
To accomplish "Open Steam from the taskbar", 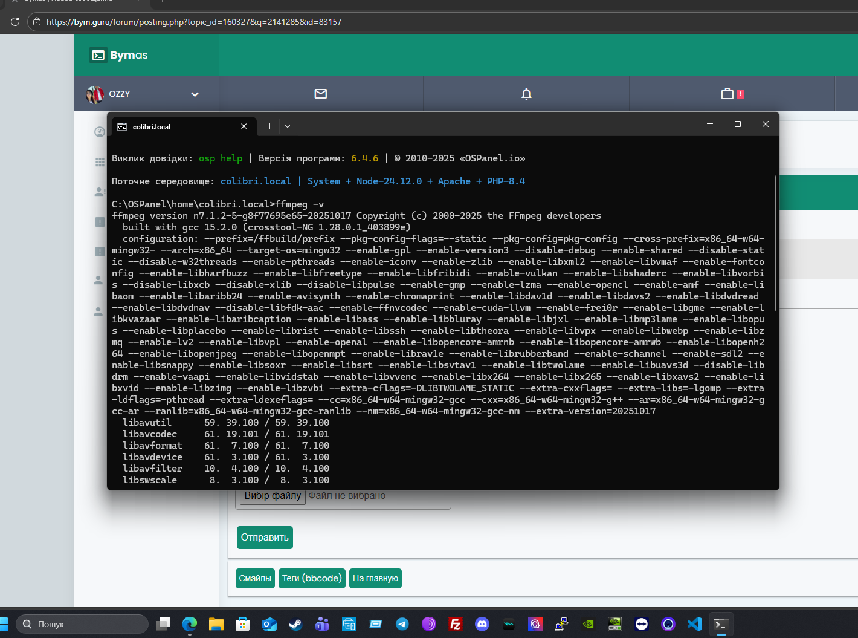I will click(x=295, y=624).
